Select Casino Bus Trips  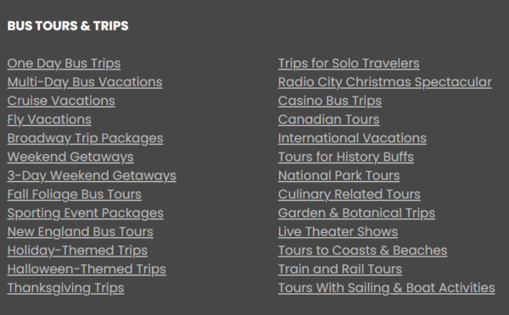(330, 101)
